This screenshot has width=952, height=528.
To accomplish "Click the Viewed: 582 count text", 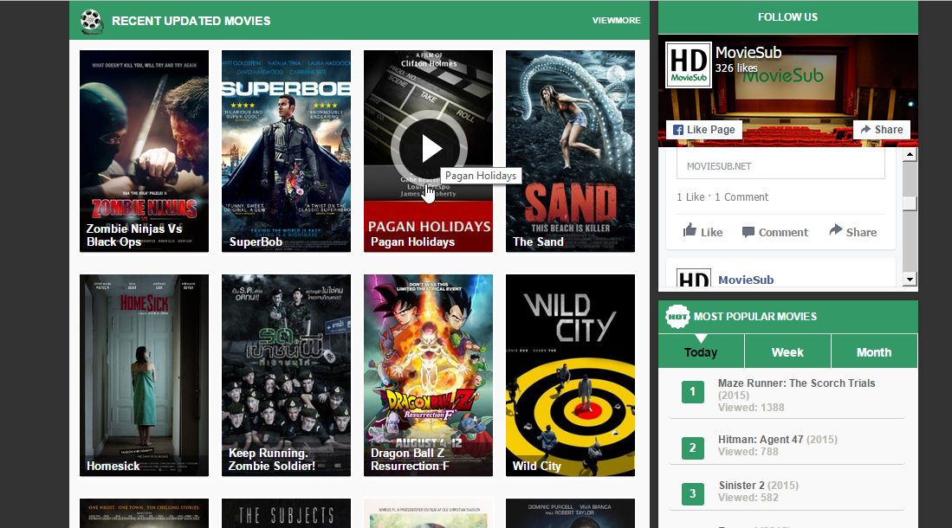I will (748, 497).
